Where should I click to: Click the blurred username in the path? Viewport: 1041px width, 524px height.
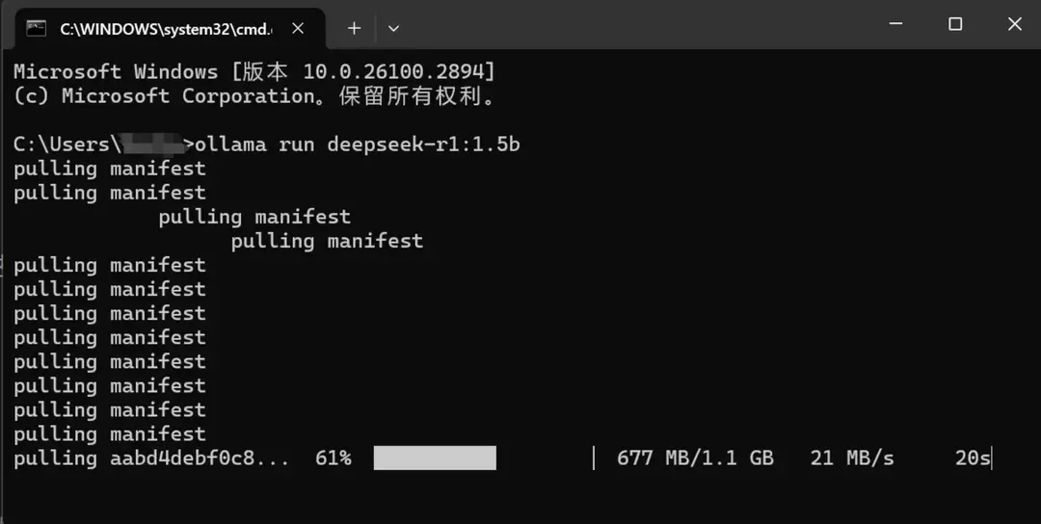click(154, 144)
